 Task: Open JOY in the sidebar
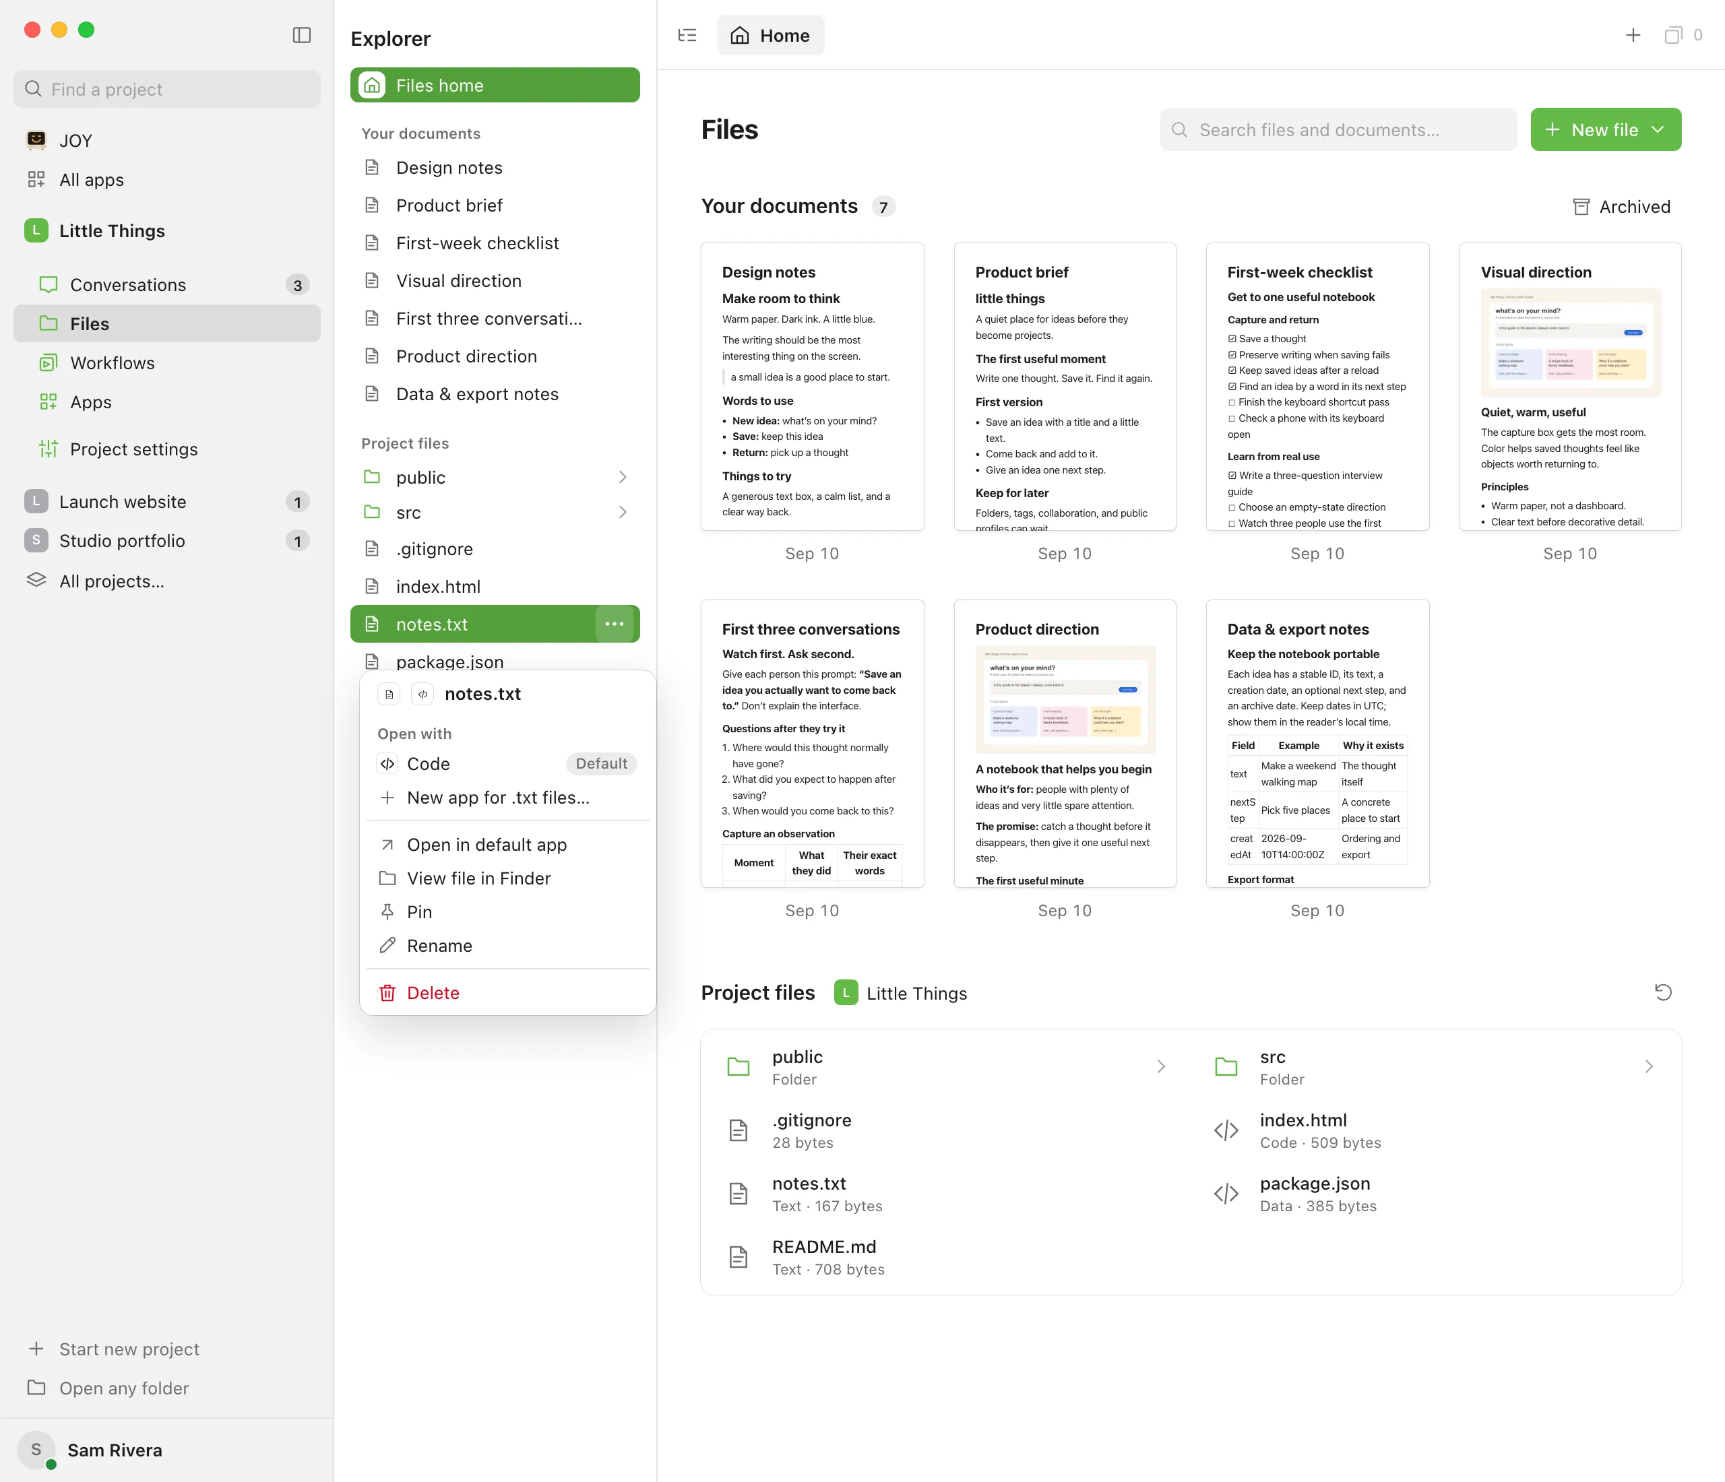166,141
